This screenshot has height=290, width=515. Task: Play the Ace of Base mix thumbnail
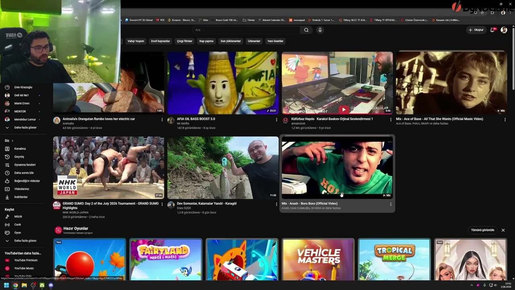451,83
